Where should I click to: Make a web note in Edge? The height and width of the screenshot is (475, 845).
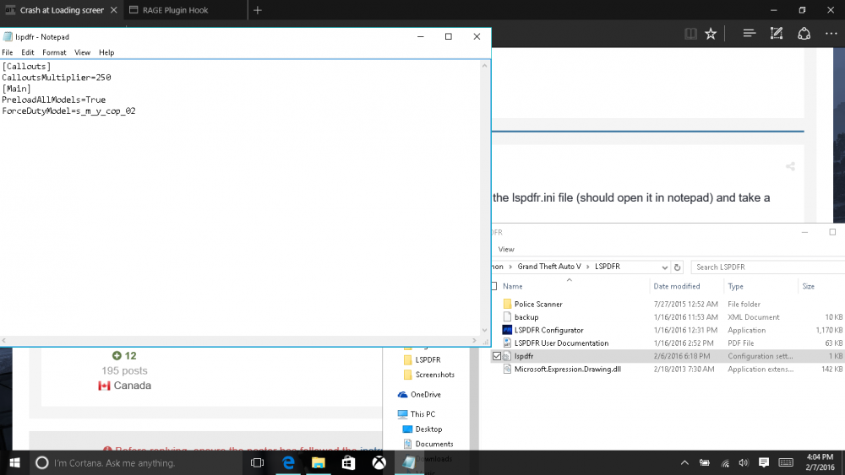point(777,34)
